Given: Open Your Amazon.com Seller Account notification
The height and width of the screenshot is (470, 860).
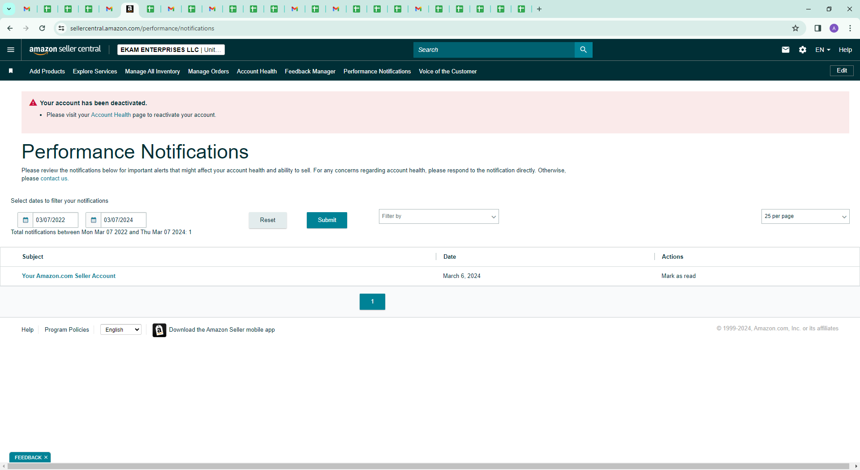Looking at the screenshot, I should coord(69,276).
